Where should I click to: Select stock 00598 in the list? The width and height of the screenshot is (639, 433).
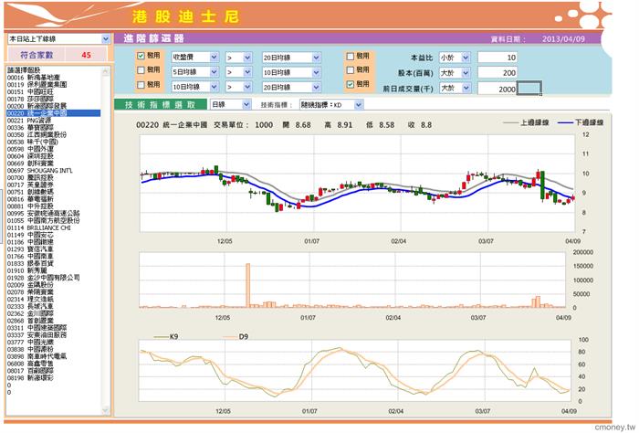coord(53,149)
